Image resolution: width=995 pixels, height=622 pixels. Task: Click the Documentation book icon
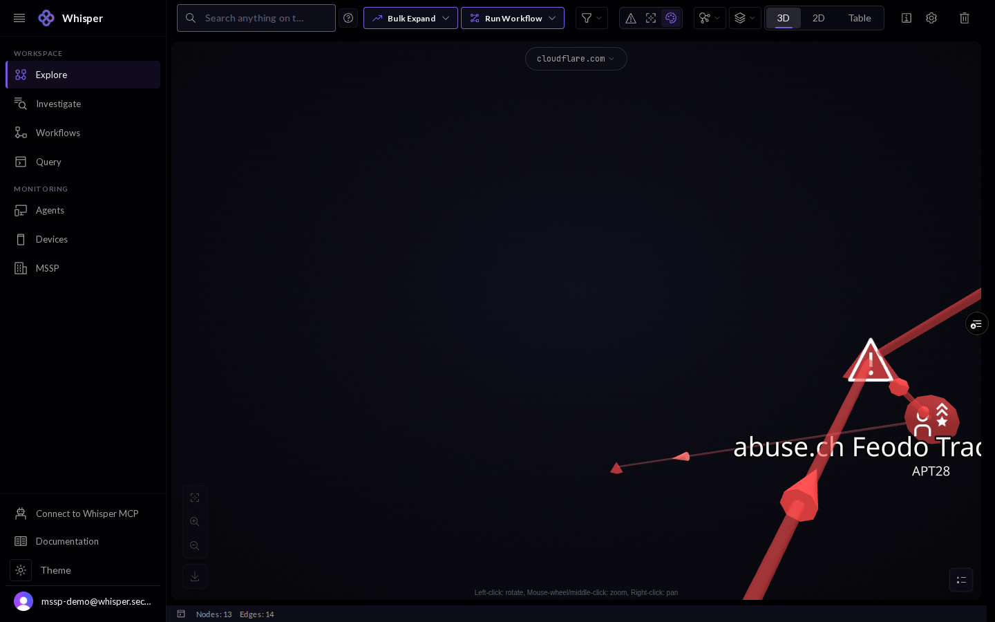pos(21,541)
